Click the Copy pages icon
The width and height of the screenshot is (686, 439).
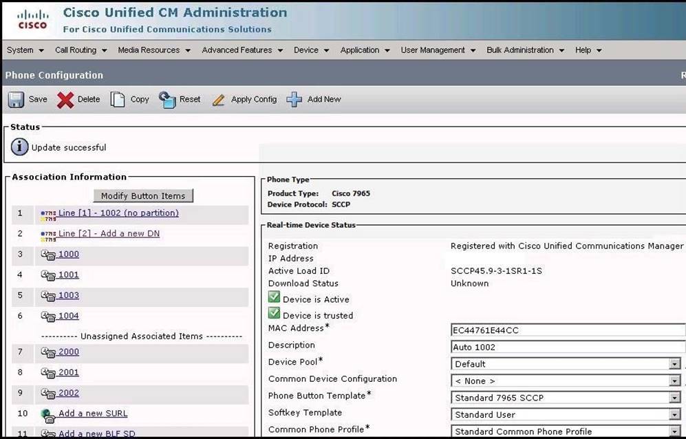(118, 100)
